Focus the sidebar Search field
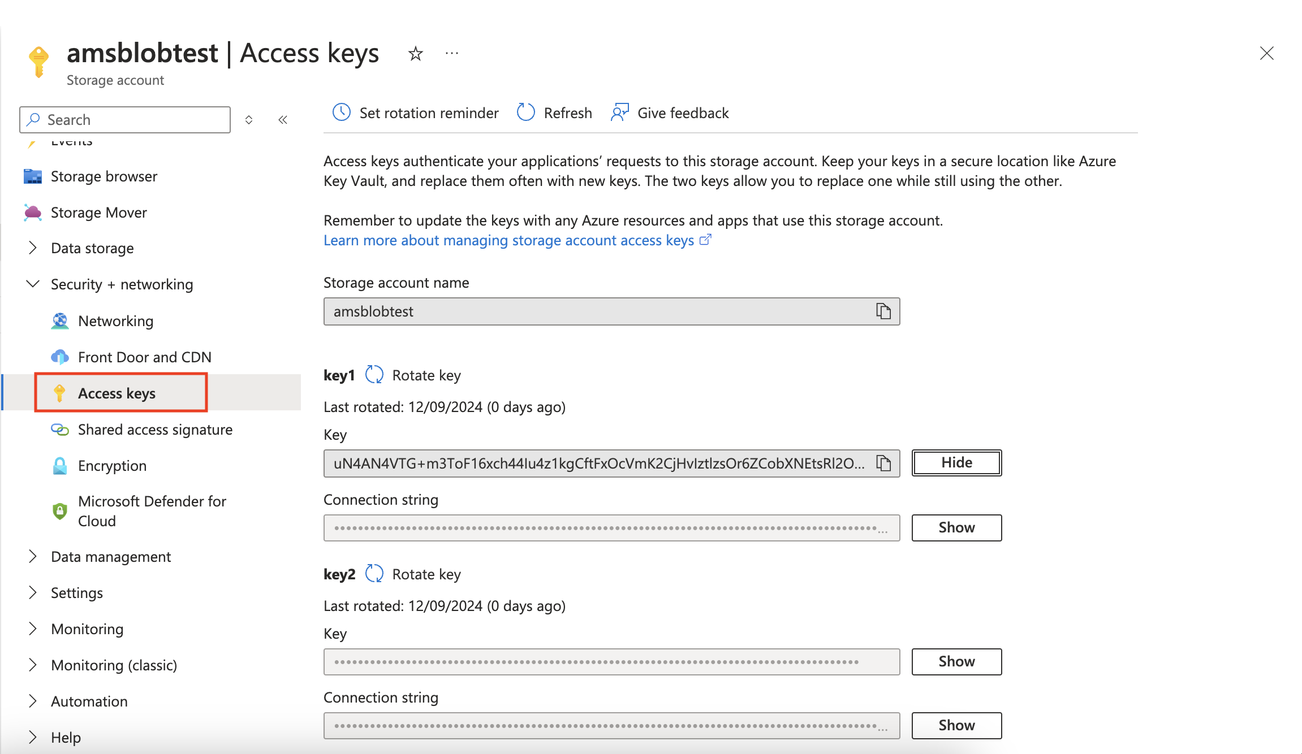Image resolution: width=1302 pixels, height=754 pixels. point(125,120)
